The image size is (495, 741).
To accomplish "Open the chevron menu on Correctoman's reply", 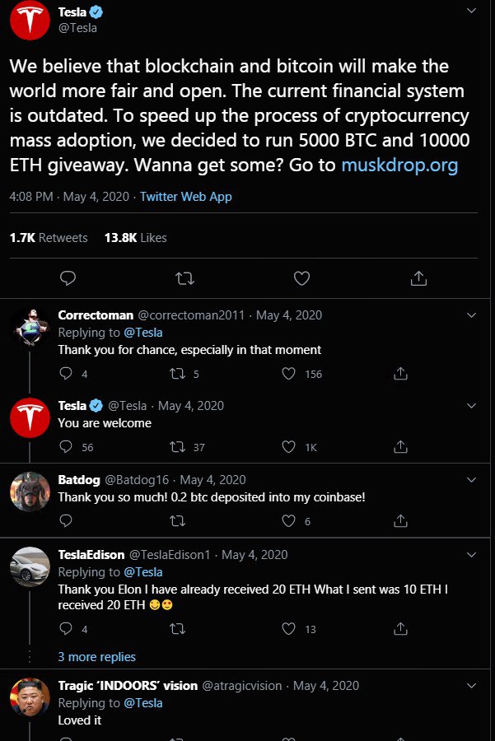I will pos(471,315).
